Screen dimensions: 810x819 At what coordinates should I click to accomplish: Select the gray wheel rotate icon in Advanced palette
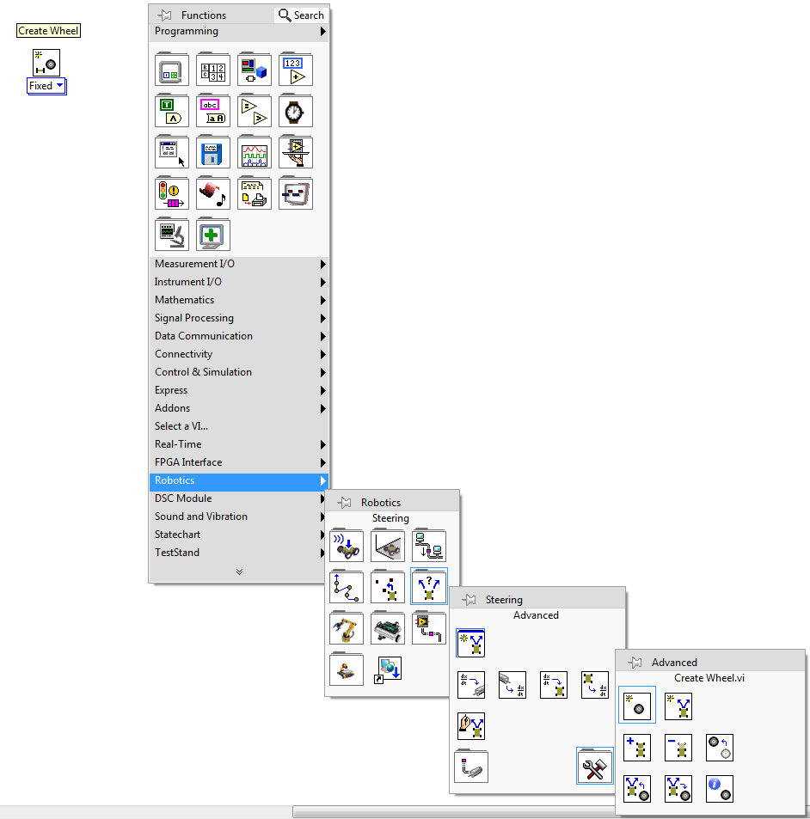tap(720, 747)
